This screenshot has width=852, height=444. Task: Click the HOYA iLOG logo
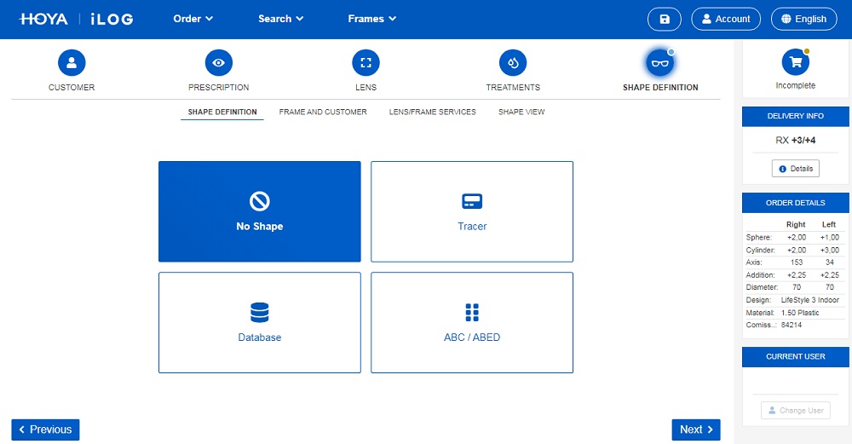tap(77, 19)
